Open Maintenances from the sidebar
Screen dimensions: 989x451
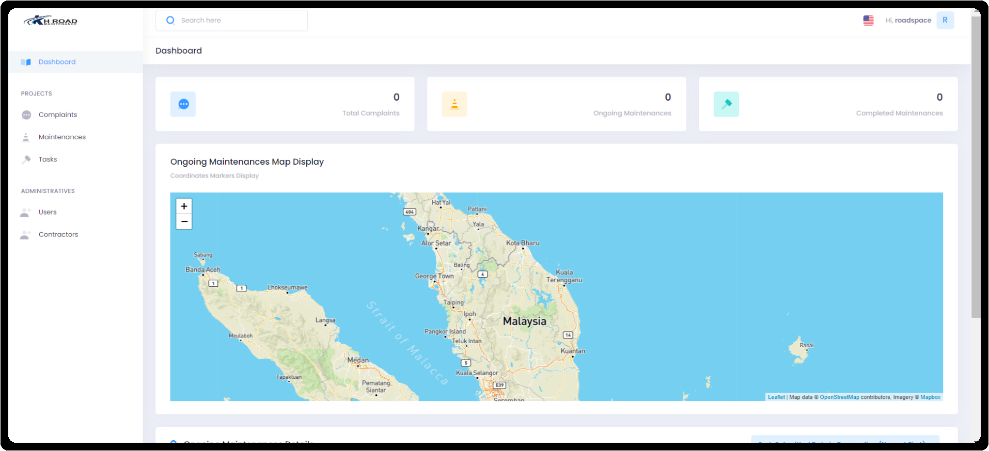click(62, 137)
